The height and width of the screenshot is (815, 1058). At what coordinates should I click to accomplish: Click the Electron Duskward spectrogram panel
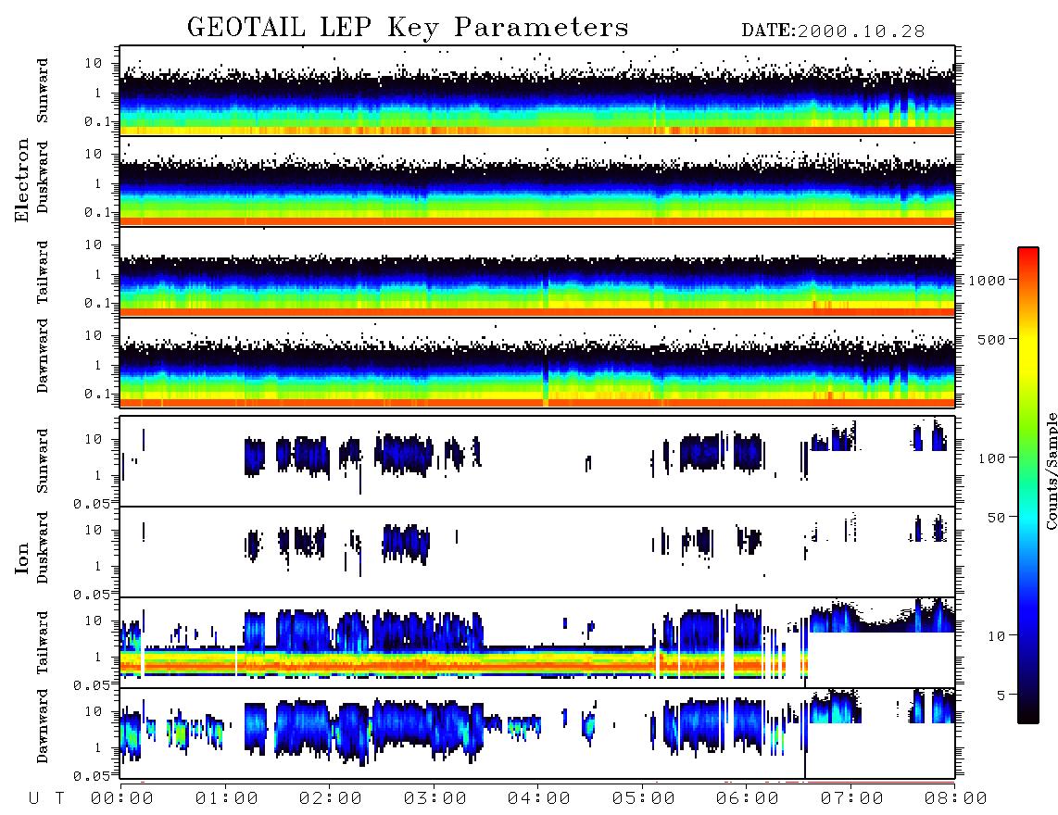pyautogui.click(x=537, y=181)
